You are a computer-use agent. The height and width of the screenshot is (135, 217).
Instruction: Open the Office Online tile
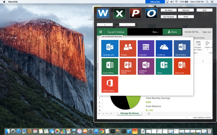point(110,84)
